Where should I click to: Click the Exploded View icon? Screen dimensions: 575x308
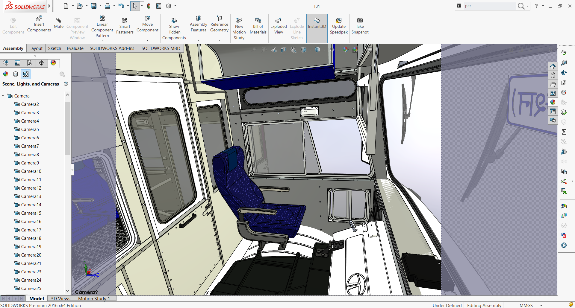[x=278, y=21]
